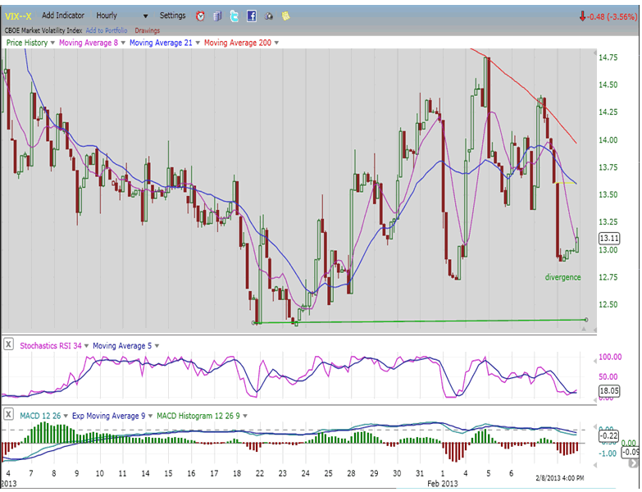
Task: Open the Settings menu
Action: (x=172, y=16)
